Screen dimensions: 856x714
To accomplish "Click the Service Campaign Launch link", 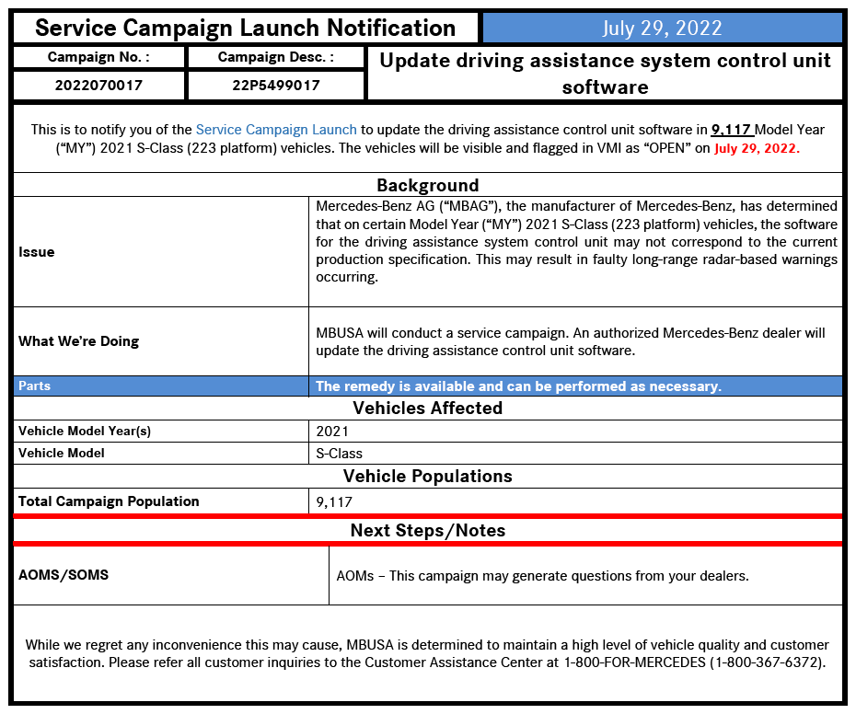I will pyautogui.click(x=276, y=130).
